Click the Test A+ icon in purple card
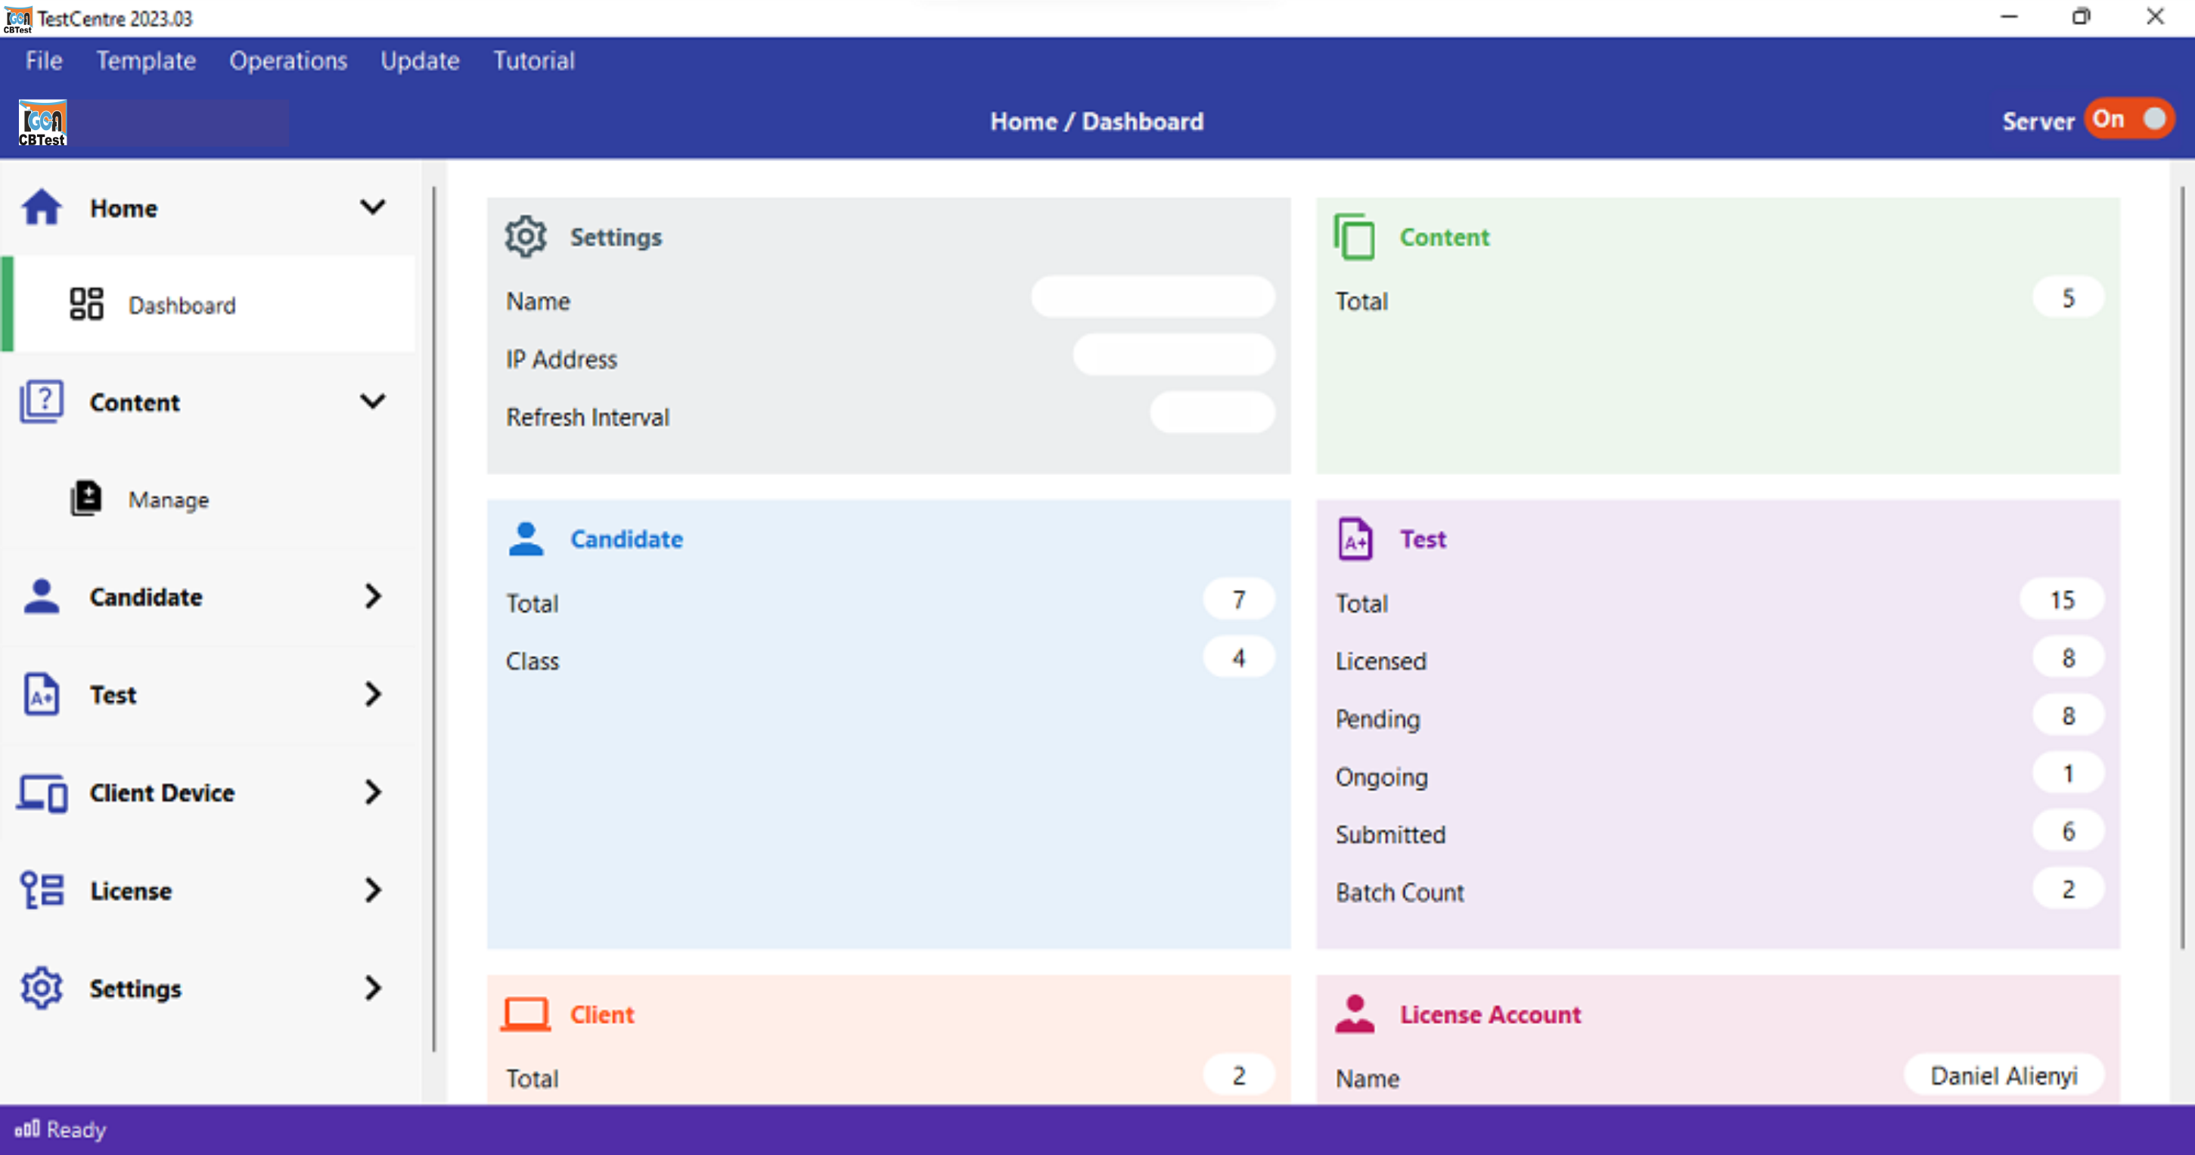Viewport: 2195px width, 1155px height. point(1354,539)
